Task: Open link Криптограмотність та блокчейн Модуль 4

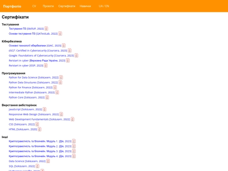Action: click(x=40, y=156)
